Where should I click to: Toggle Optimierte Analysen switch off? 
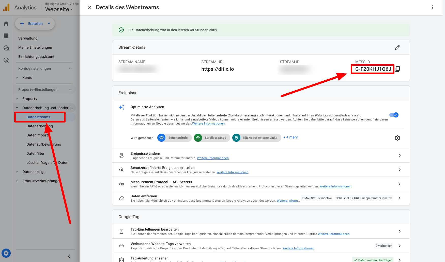pyautogui.click(x=394, y=115)
